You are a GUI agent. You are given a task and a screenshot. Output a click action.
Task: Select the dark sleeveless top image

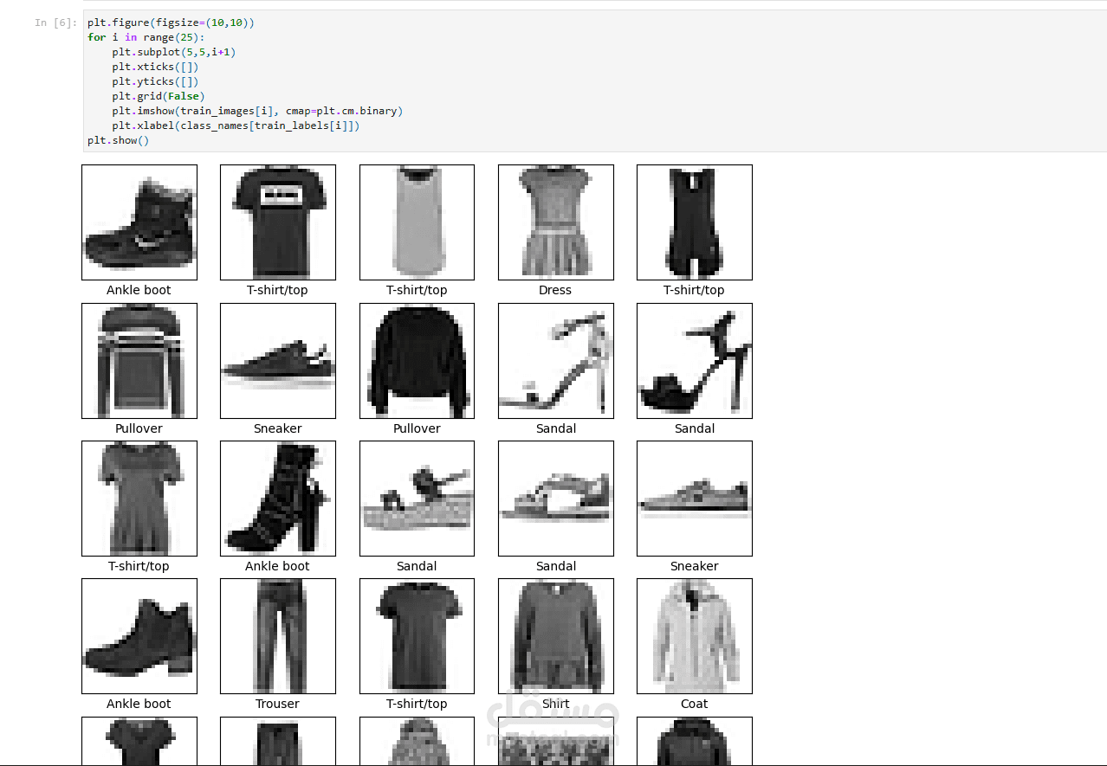[x=695, y=222]
